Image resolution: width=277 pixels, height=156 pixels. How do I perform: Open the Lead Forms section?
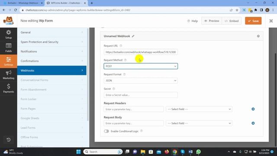(52, 128)
